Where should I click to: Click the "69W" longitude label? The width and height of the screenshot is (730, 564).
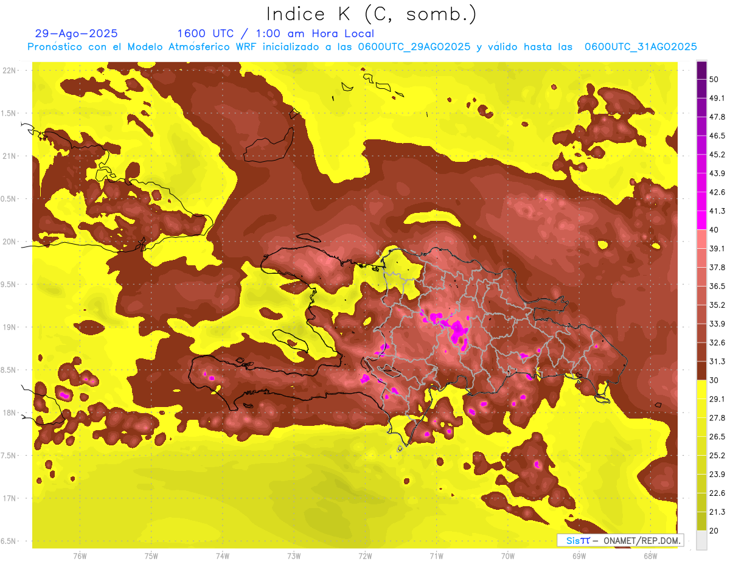579,556
